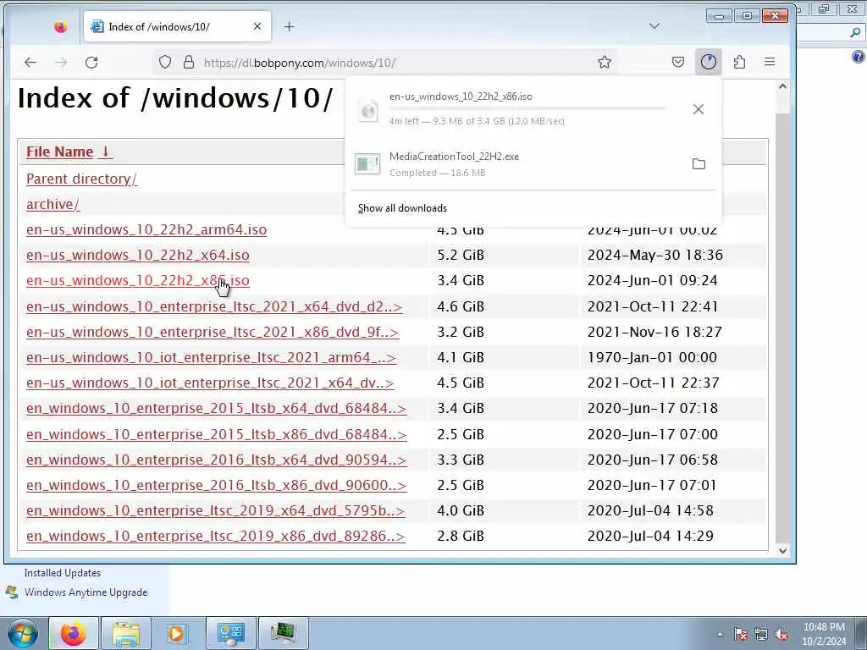Download iot enterprise ltsc 2021 arm64 ISO
This screenshot has height=650, width=867.
point(211,358)
